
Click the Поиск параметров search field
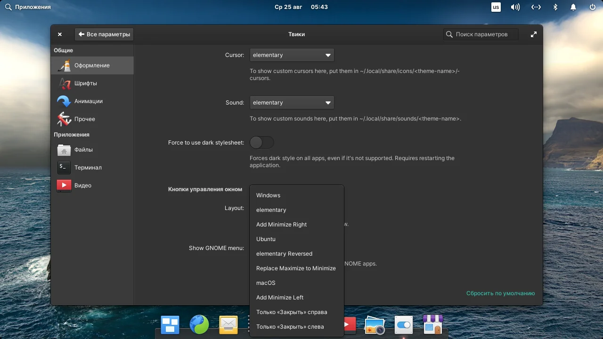click(480, 34)
